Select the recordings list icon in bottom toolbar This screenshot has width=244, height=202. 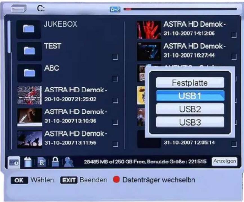click(14, 163)
